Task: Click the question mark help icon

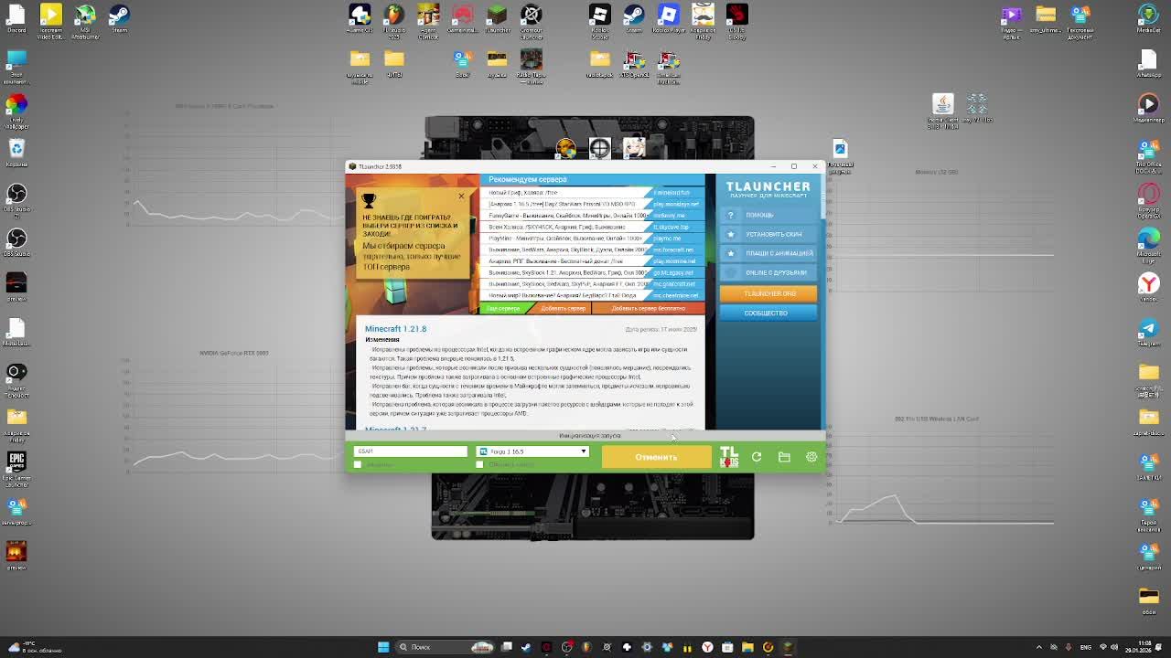Action: [x=730, y=215]
